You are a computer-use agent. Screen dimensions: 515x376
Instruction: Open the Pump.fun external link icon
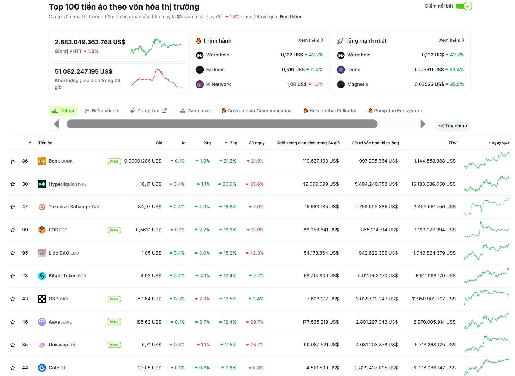point(164,110)
